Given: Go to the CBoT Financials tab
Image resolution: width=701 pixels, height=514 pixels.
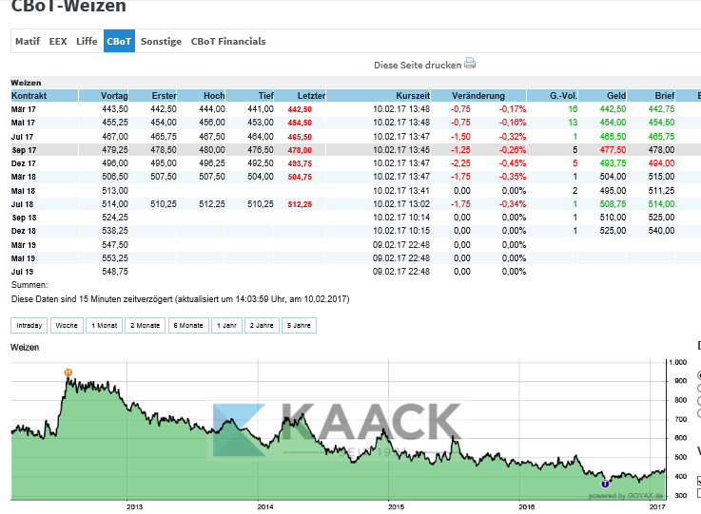Looking at the screenshot, I should click(228, 42).
